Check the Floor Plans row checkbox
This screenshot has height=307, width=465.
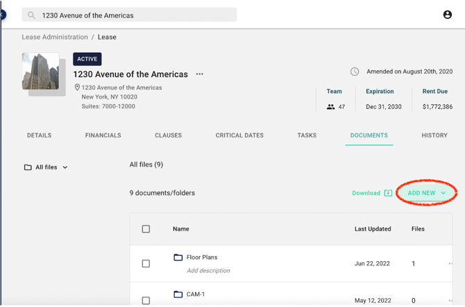click(146, 264)
